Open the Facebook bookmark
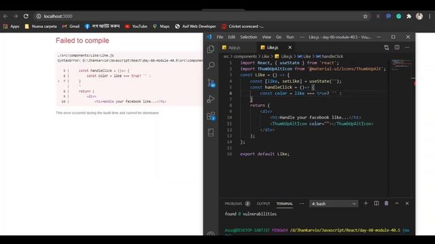 click(102, 26)
